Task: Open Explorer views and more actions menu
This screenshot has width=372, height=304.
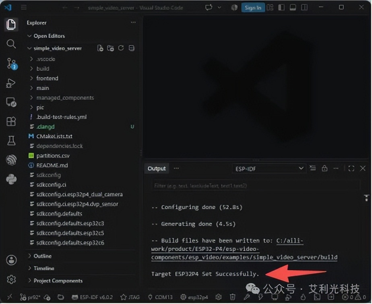Action: [x=133, y=23]
